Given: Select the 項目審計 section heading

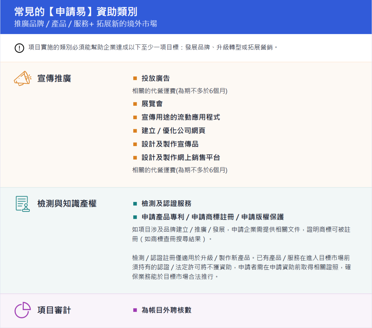Looking at the screenshot, I should tap(54, 310).
